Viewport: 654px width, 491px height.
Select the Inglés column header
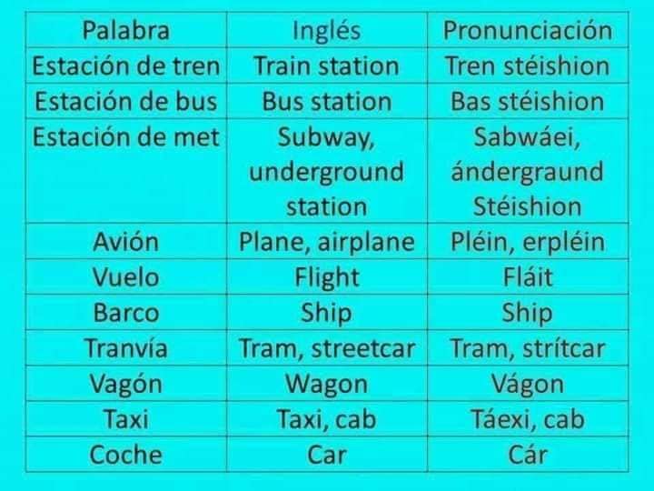[327, 30]
